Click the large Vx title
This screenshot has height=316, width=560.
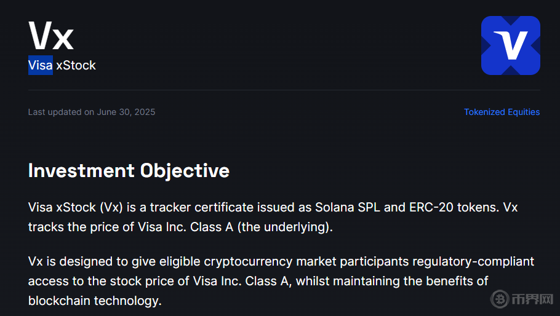[51, 34]
